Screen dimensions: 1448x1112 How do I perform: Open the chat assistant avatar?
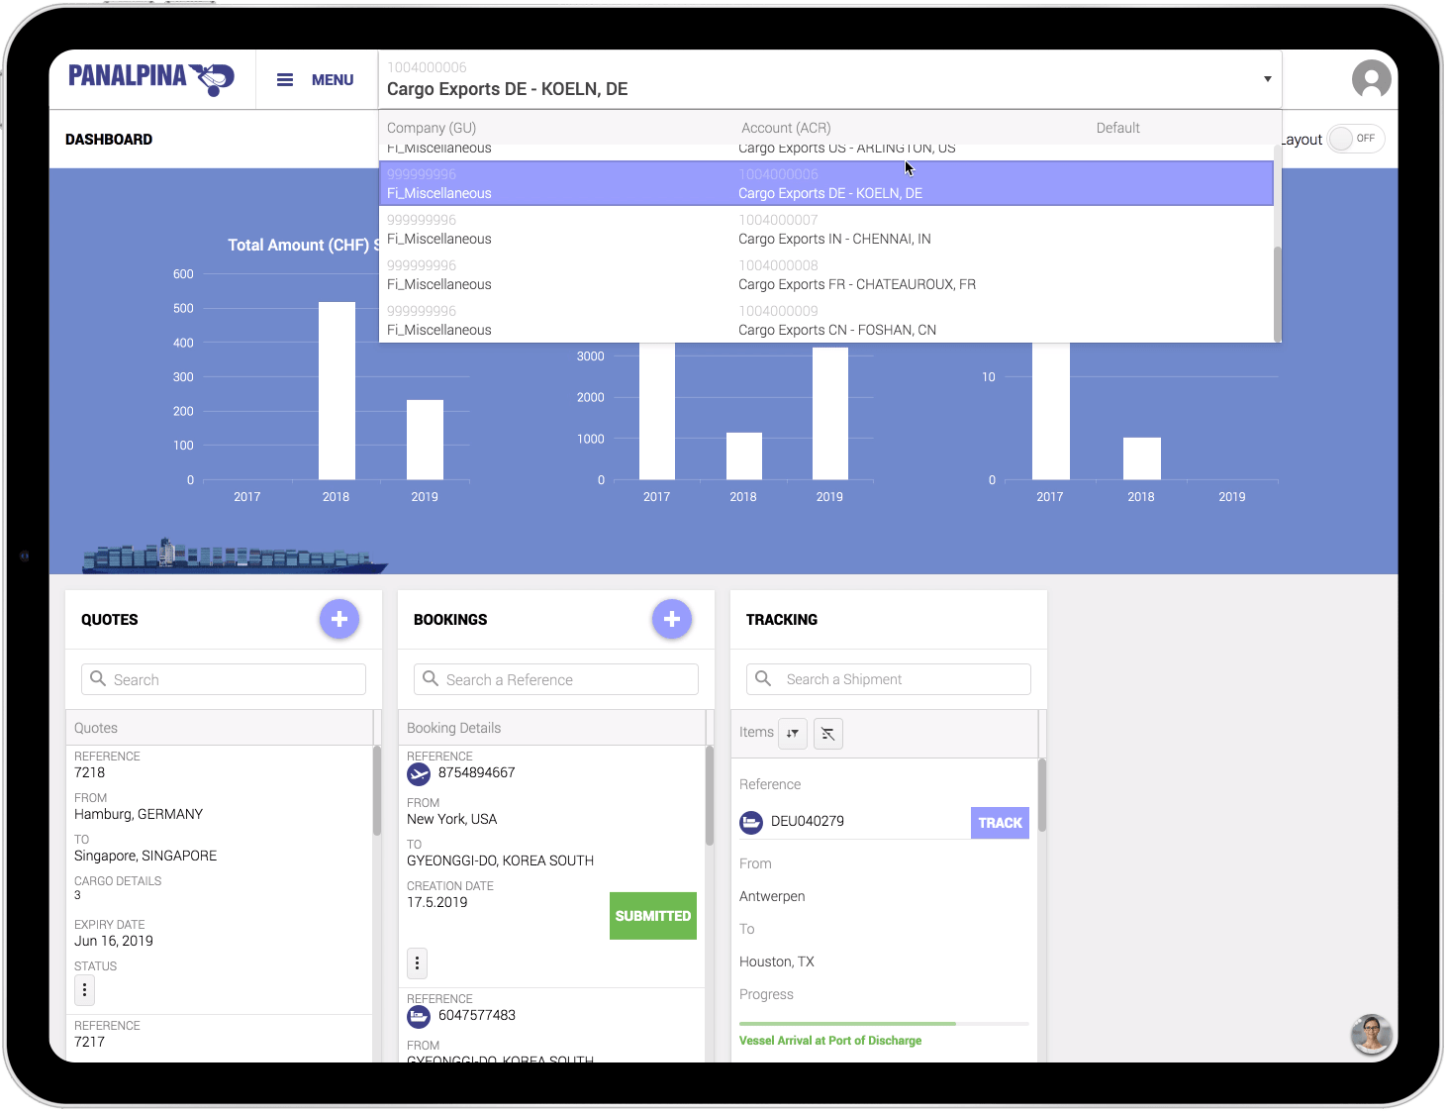(x=1371, y=1035)
